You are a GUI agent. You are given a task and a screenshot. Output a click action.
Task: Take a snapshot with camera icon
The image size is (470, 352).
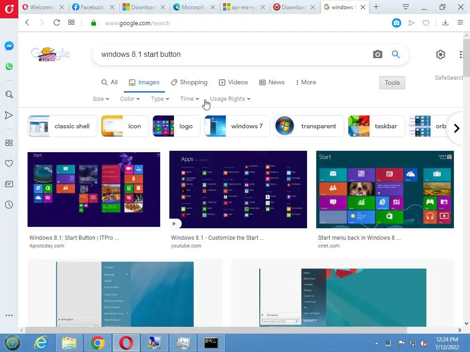click(x=396, y=23)
